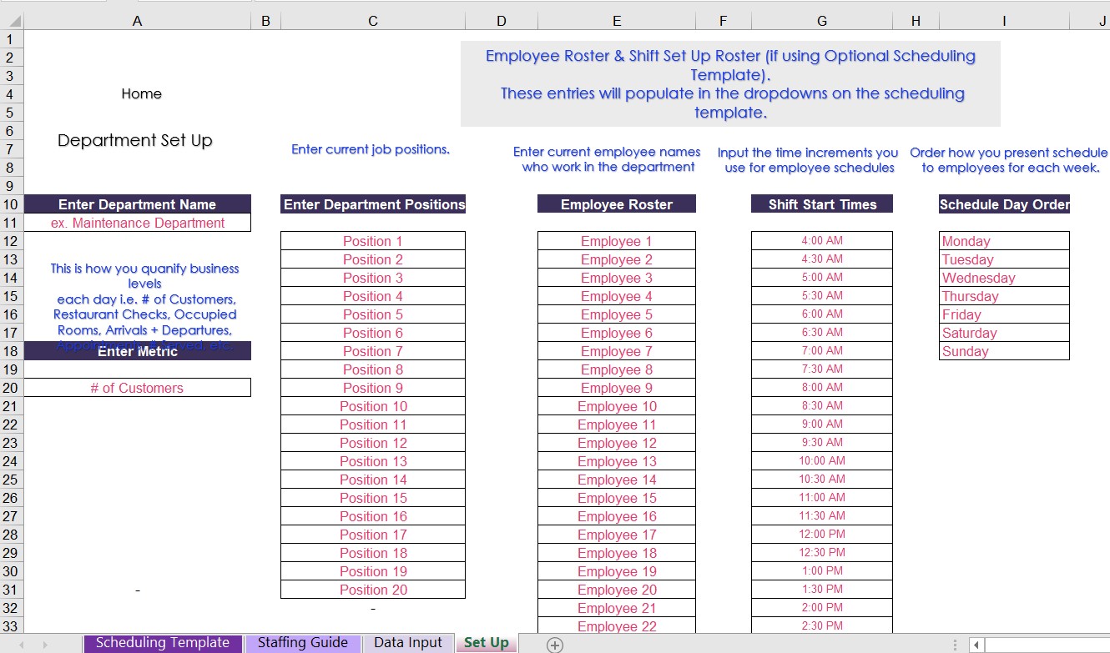Select the 9:00 AM shift time cell
Screen dimensions: 1110x653
822,424
